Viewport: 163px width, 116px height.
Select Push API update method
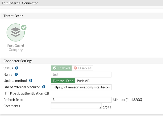tap(84, 81)
